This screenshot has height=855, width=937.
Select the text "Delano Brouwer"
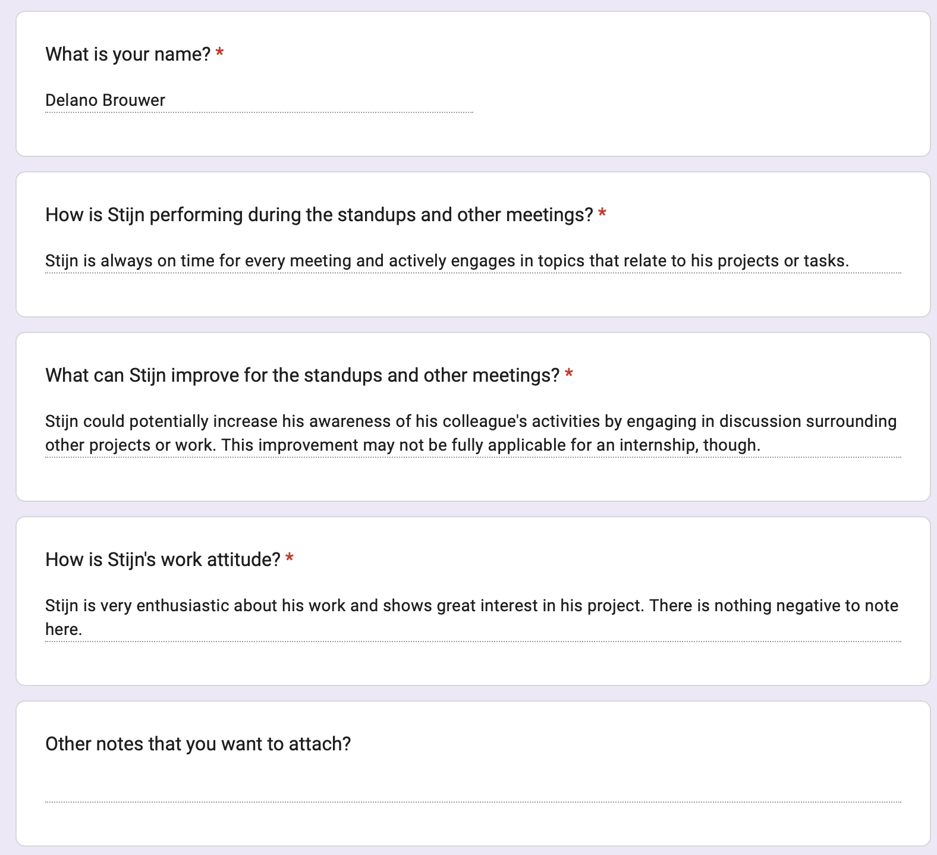(105, 100)
